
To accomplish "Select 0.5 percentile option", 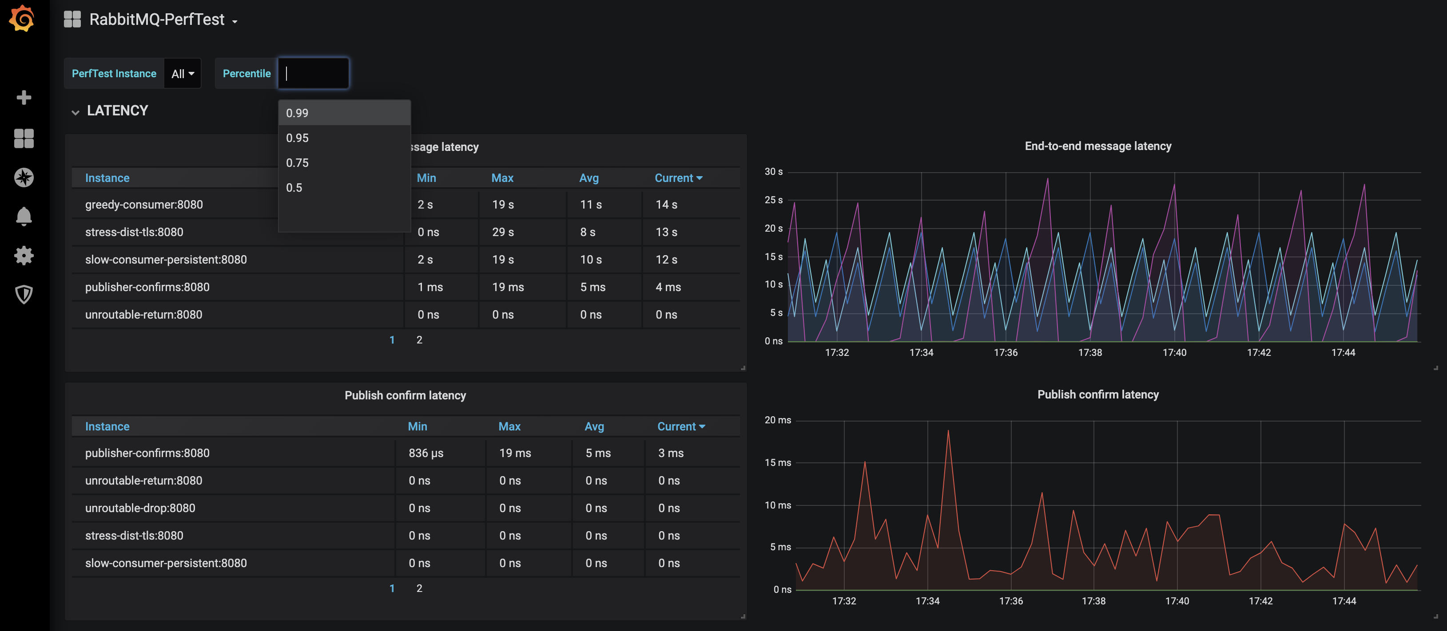I will pyautogui.click(x=294, y=188).
